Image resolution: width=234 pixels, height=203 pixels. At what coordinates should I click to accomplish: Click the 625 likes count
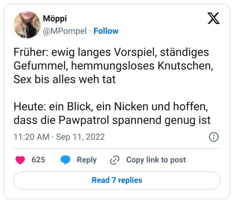point(38,160)
